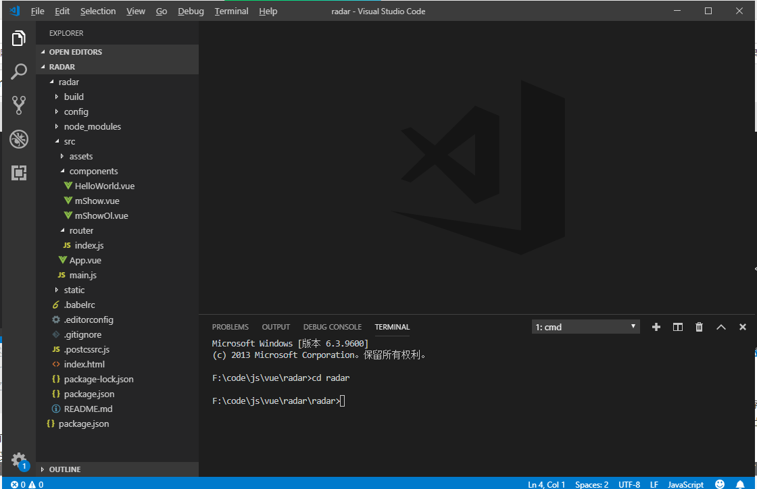Open index.html file
The width and height of the screenshot is (757, 489).
pos(84,364)
